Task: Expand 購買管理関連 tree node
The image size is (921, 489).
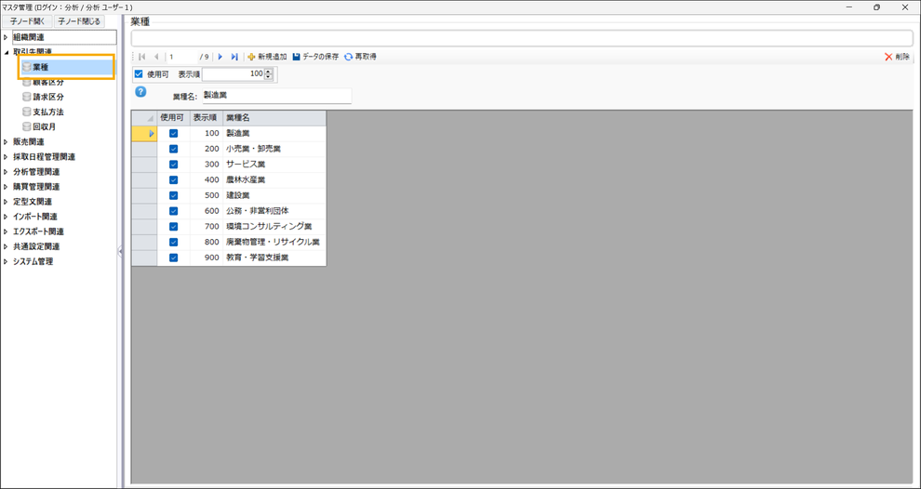Action: (6, 187)
